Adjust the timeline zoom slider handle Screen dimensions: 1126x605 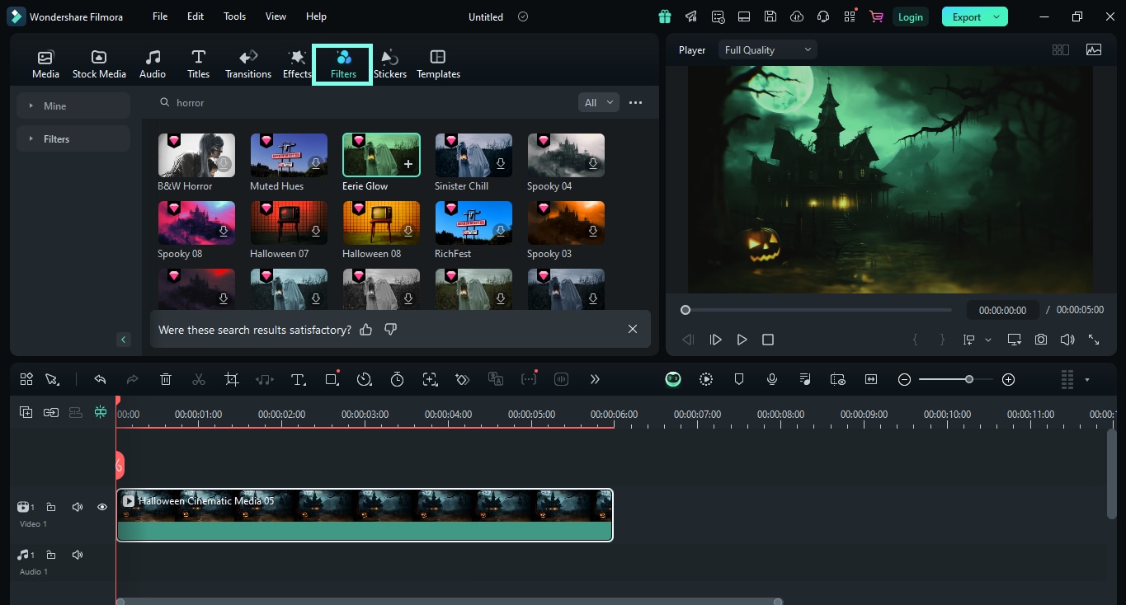click(x=969, y=379)
